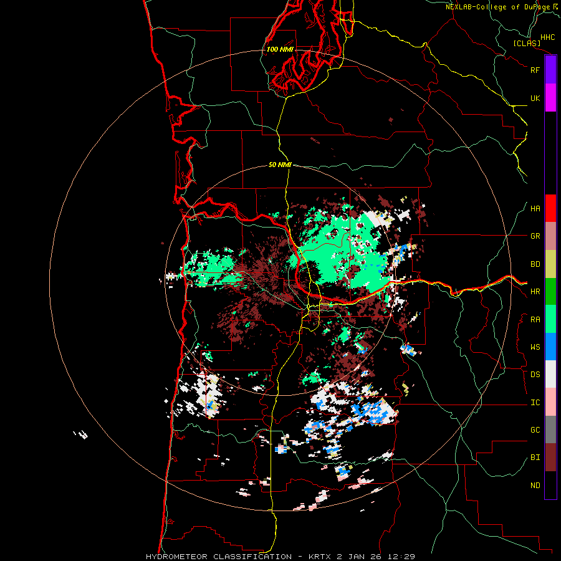The height and width of the screenshot is (561, 561).
Task: Click the KRTX station identifier
Action: click(x=320, y=557)
